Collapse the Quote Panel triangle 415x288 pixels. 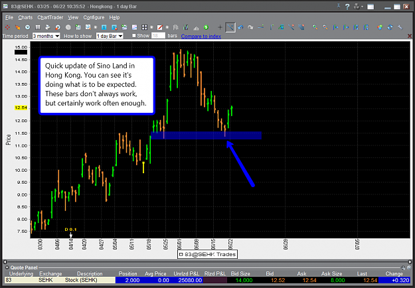(x=7, y=267)
